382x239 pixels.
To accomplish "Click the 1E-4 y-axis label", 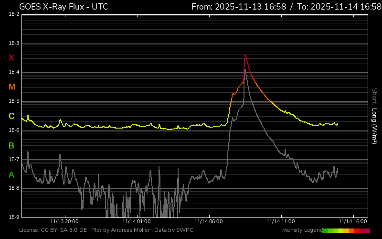I will coord(14,72).
